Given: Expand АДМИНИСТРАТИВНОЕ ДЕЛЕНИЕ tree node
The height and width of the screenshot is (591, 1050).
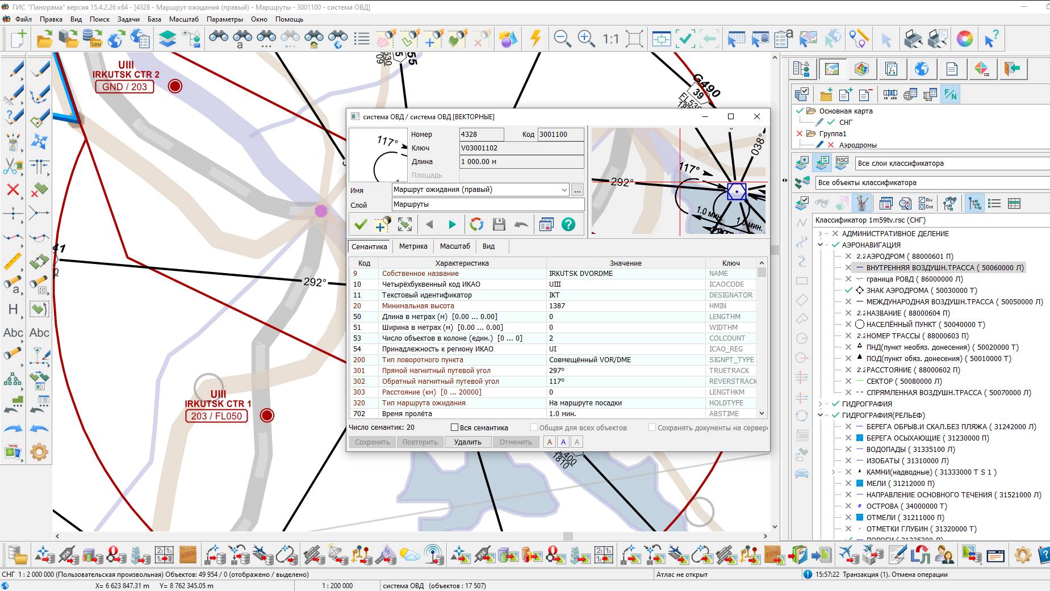Looking at the screenshot, I should [x=820, y=233].
